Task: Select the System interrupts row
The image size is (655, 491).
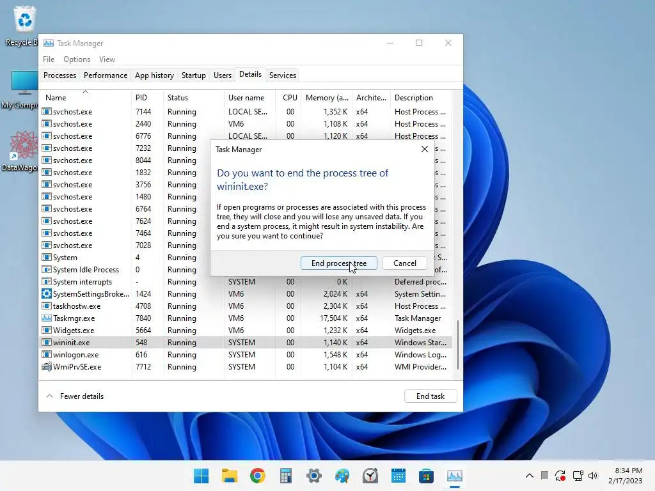Action: 246,282
